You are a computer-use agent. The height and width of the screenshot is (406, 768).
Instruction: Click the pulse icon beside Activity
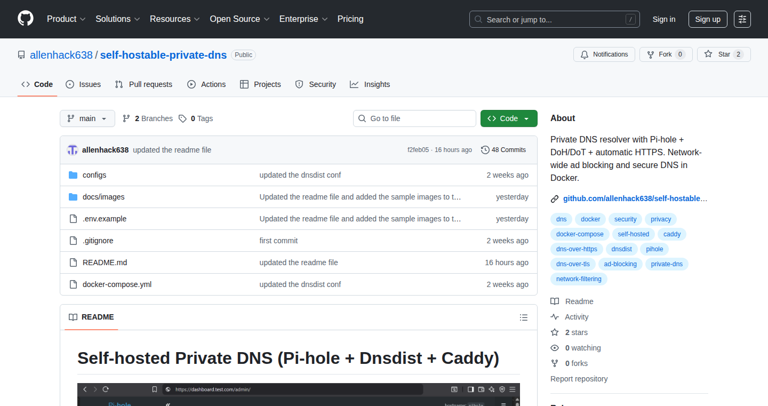coord(555,317)
